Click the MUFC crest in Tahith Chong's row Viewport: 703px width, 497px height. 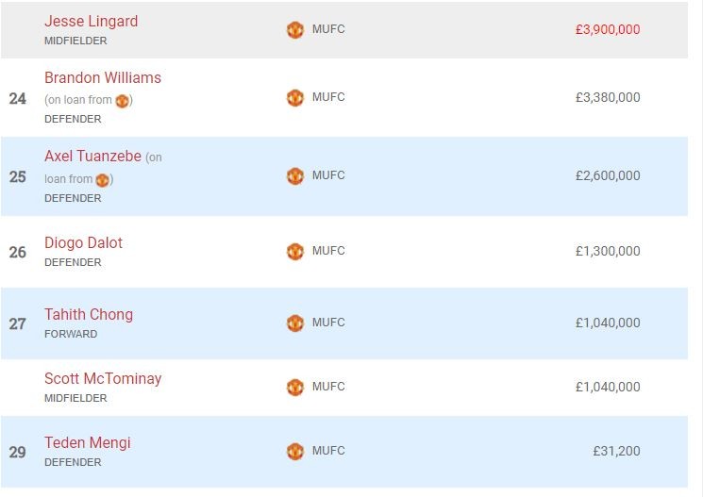(x=295, y=323)
